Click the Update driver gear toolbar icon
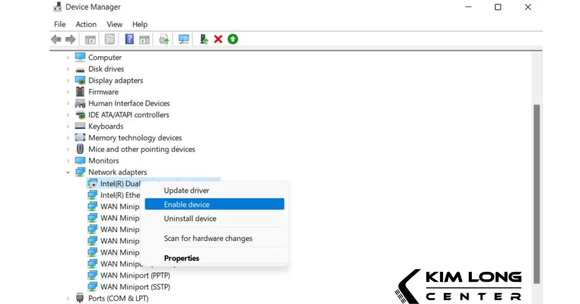The width and height of the screenshot is (580, 304). click(164, 39)
